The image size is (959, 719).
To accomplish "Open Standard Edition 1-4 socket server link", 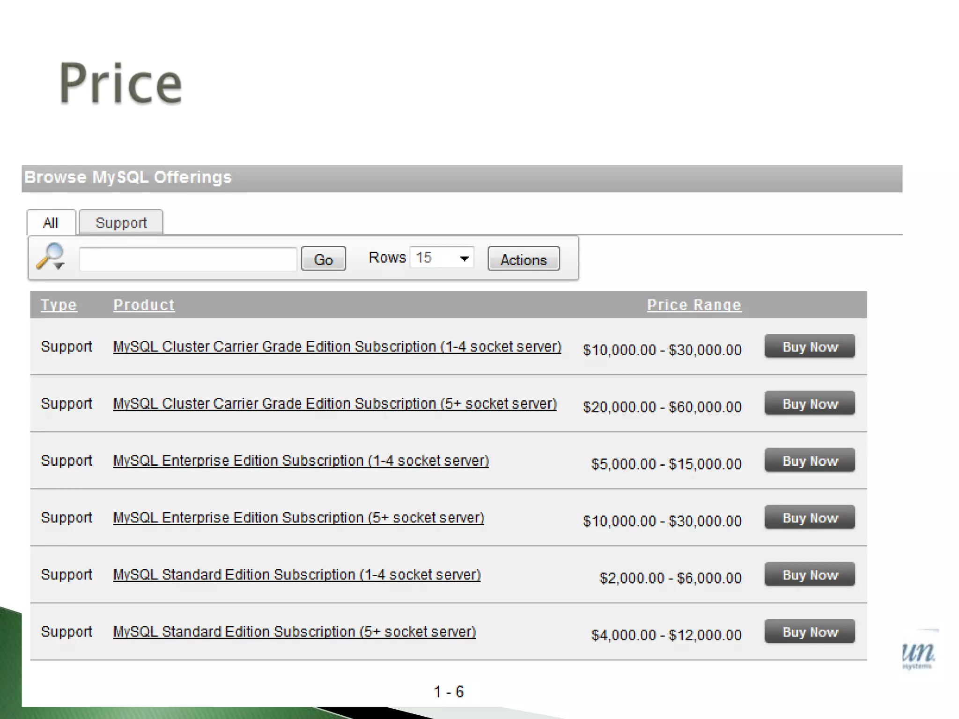I will (x=296, y=575).
